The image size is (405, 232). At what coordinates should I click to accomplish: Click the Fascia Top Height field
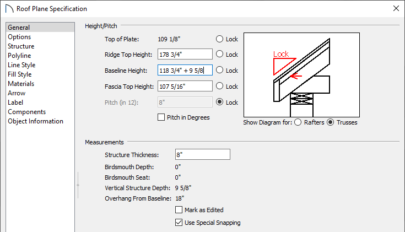pyautogui.click(x=185, y=87)
